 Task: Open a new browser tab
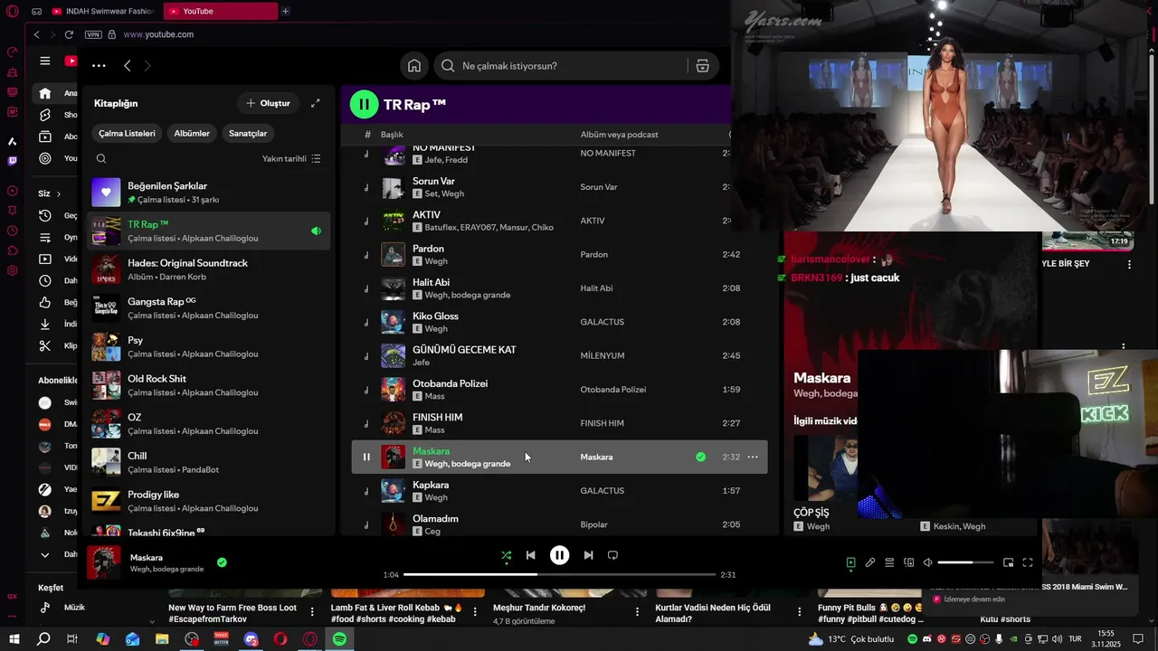[285, 11]
